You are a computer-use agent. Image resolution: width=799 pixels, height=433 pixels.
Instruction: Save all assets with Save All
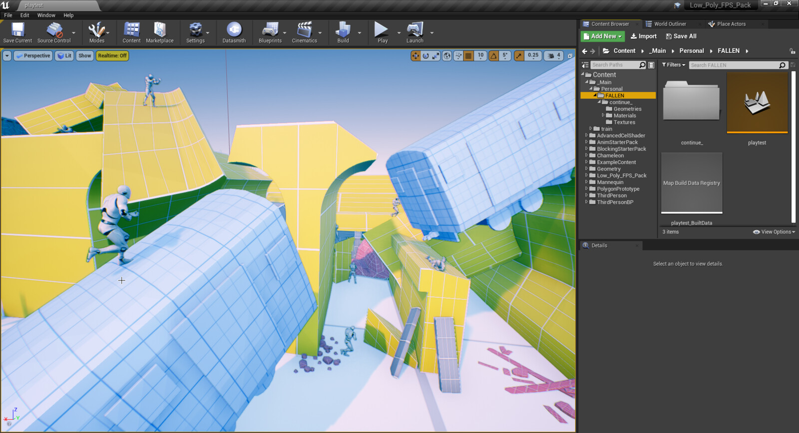681,36
